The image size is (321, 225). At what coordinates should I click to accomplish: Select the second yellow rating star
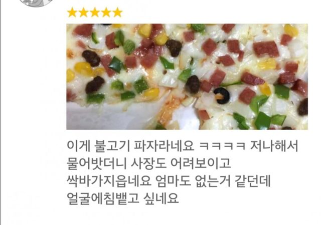[83, 12]
